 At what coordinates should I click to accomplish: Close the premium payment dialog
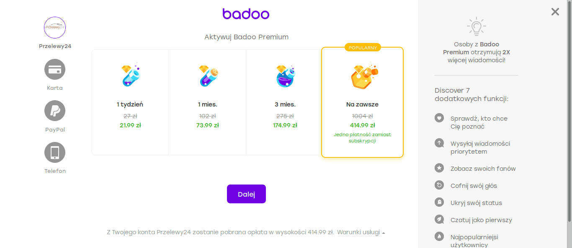click(555, 12)
